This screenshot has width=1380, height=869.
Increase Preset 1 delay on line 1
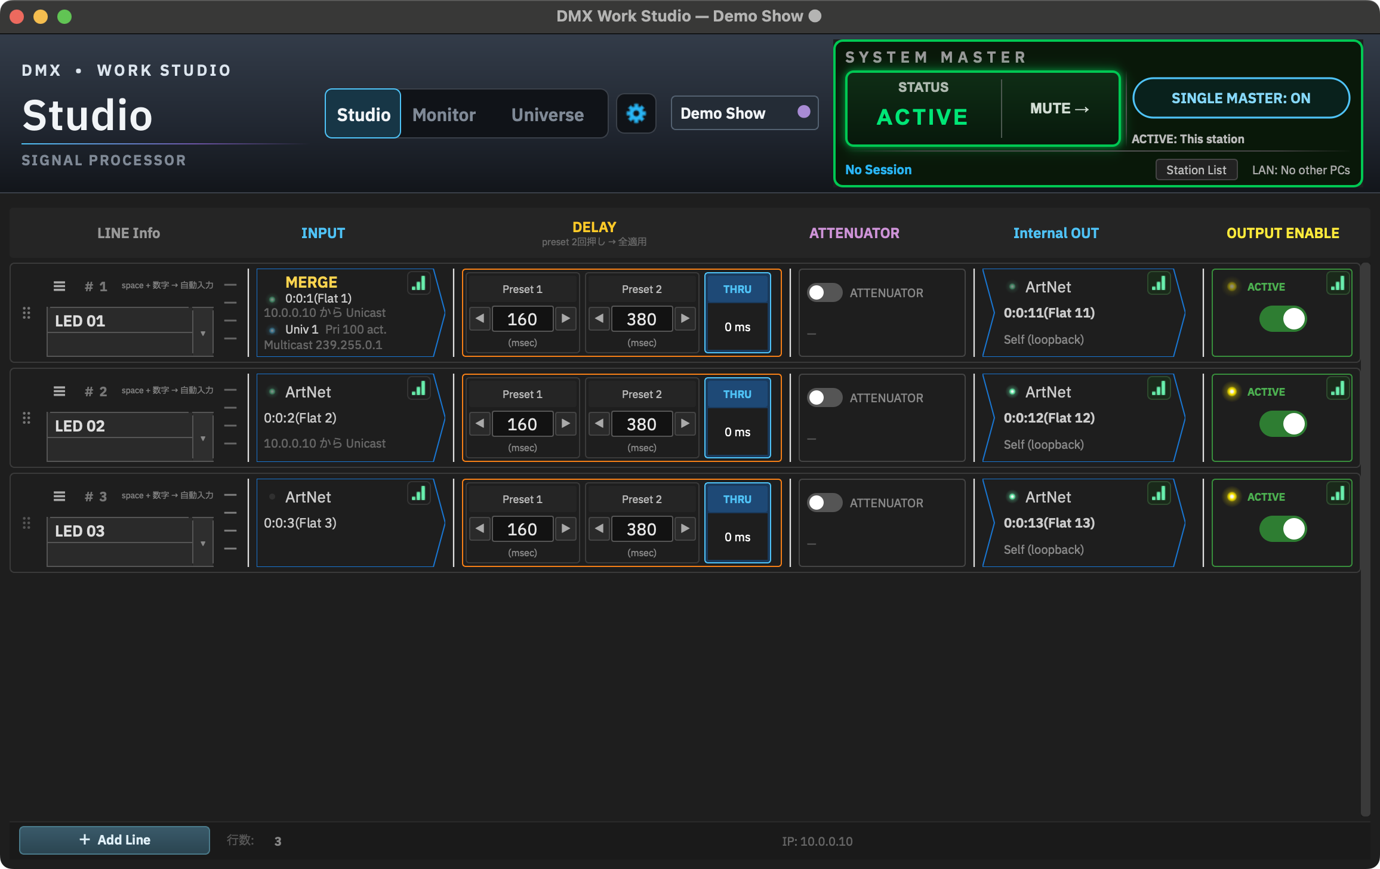565,319
